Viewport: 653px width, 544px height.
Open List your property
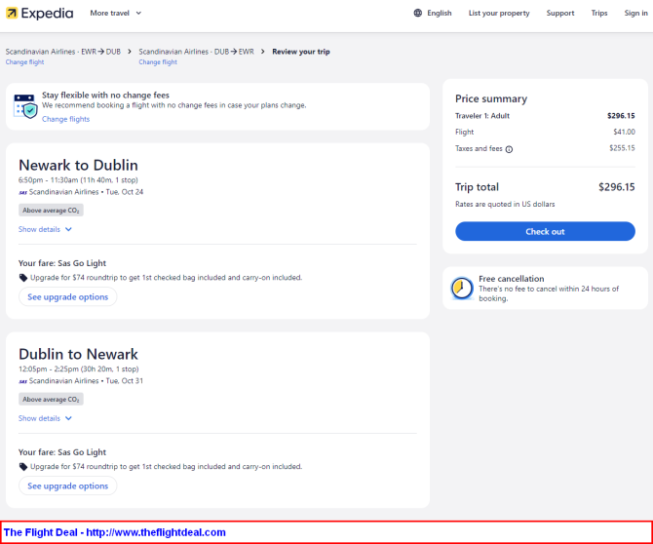tap(499, 13)
